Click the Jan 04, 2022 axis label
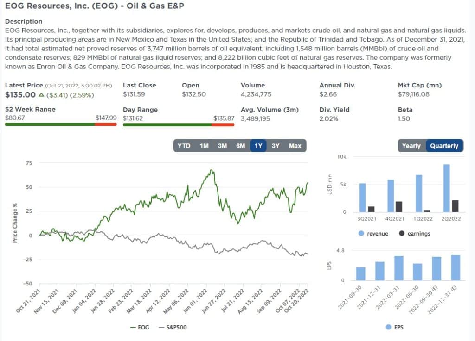 [x=84, y=300]
